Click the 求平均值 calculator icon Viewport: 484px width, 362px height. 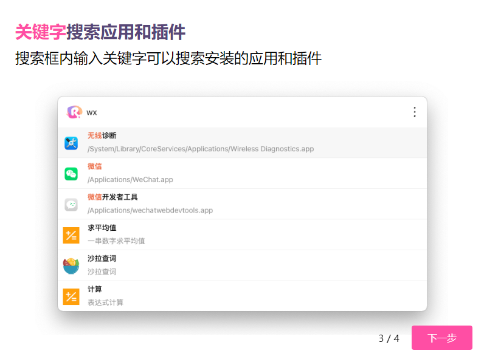click(71, 235)
